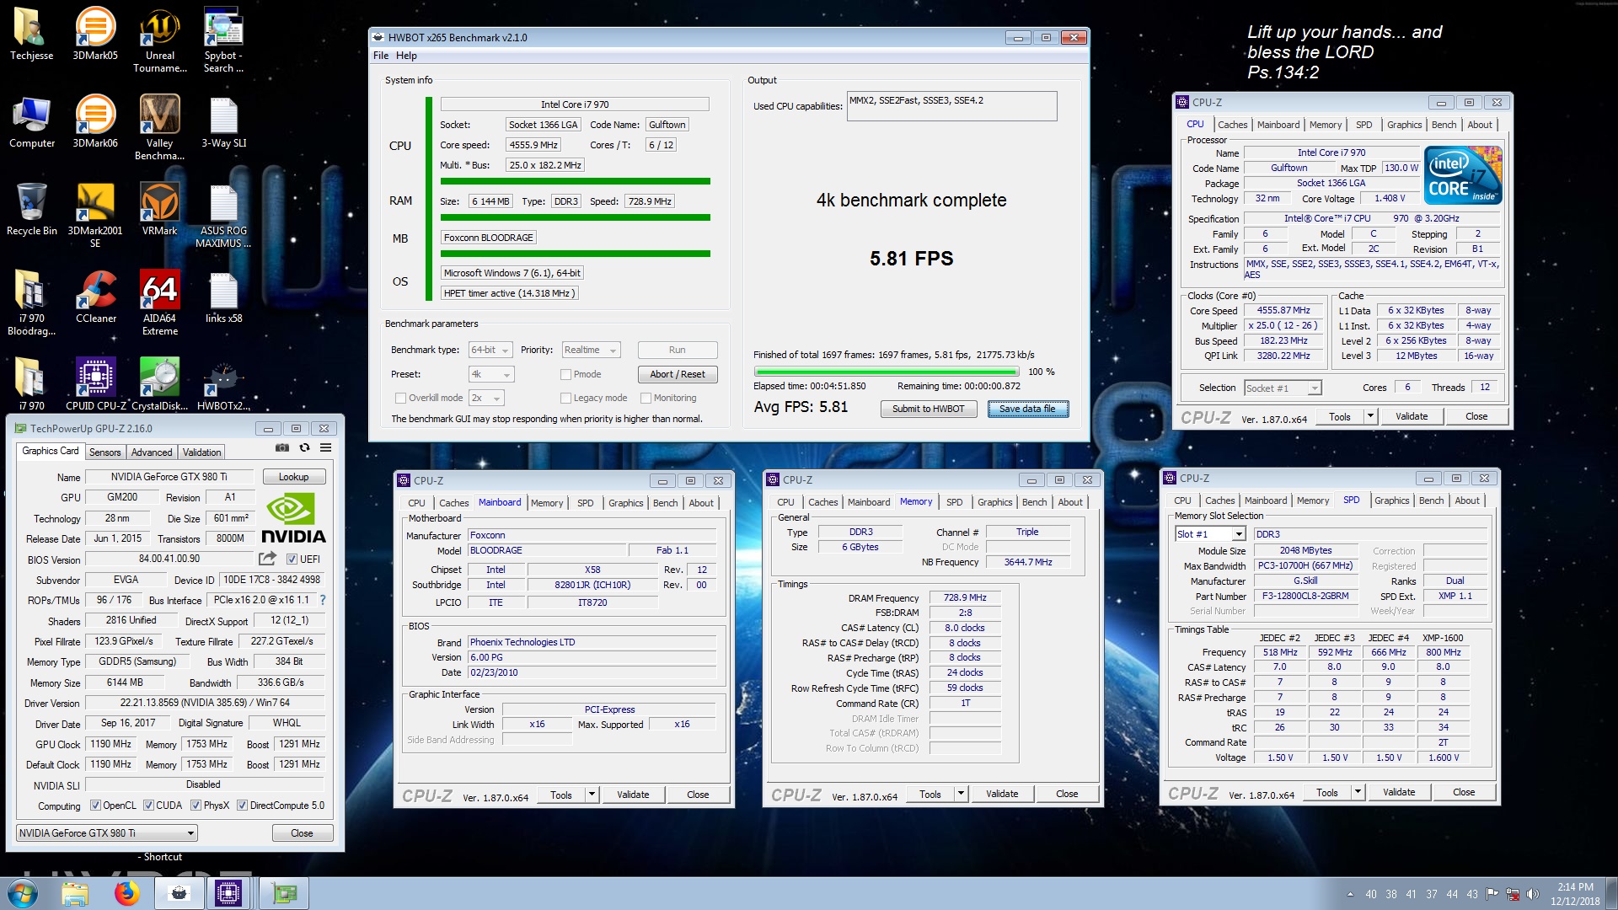1618x910 pixels.
Task: Click Submit to HWBOT button
Action: 929,409
